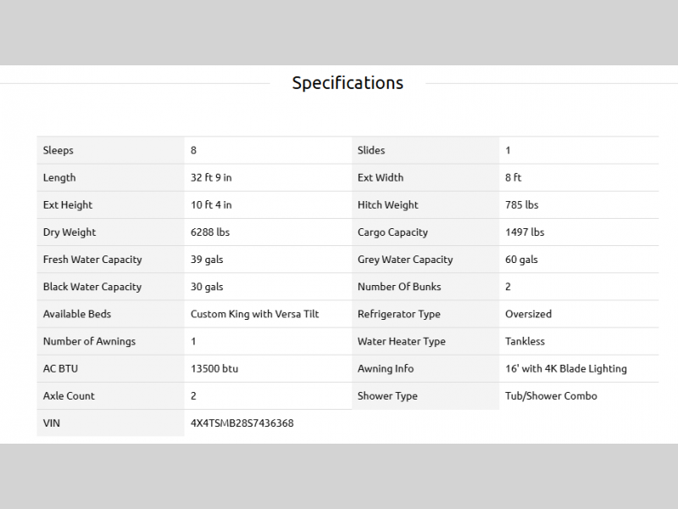
Task: Click the Ext Height label
Action: (68, 205)
